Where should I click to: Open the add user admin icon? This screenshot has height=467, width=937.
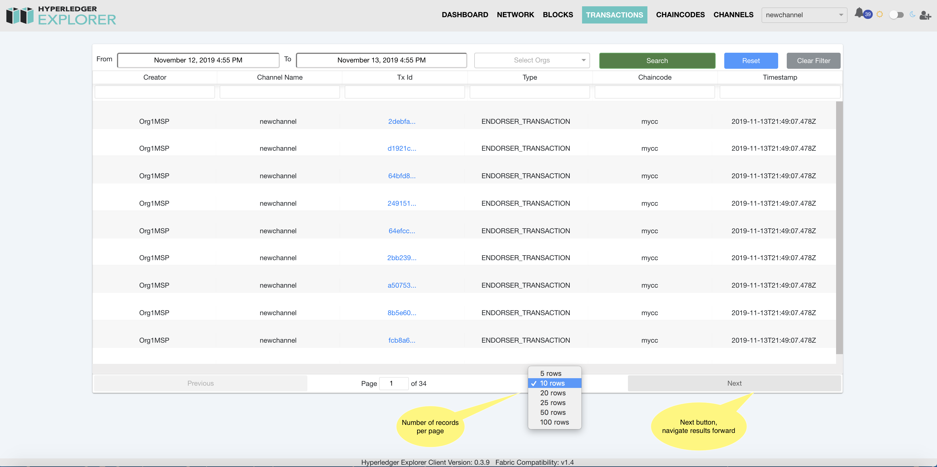(x=925, y=15)
